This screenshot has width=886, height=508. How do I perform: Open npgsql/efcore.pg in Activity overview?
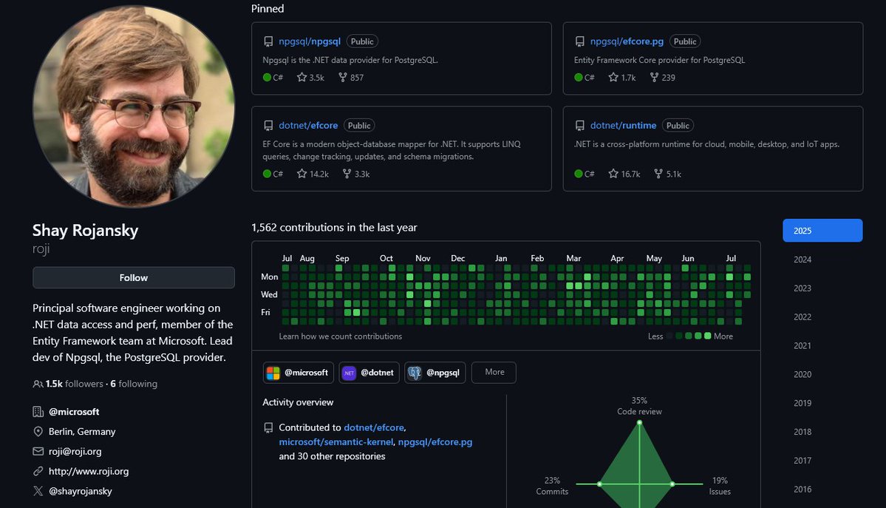[435, 441]
